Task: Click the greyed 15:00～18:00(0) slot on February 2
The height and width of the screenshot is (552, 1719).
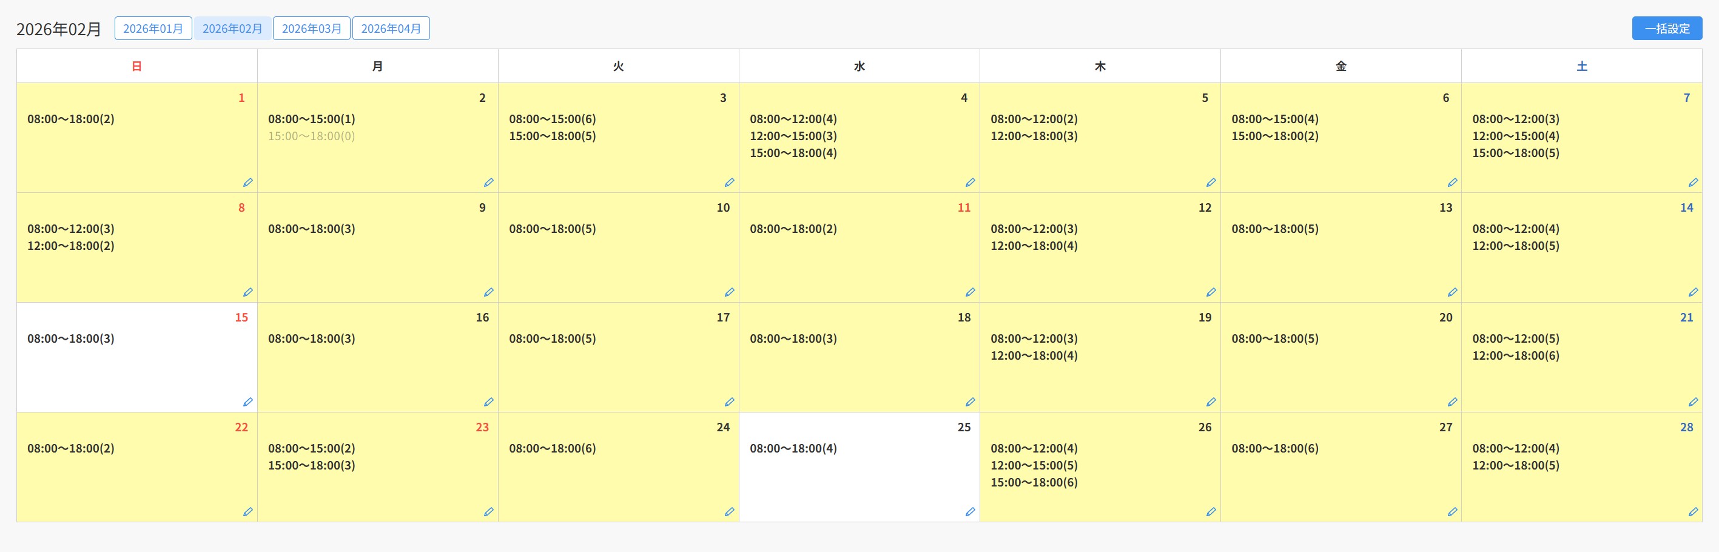Action: click(311, 136)
